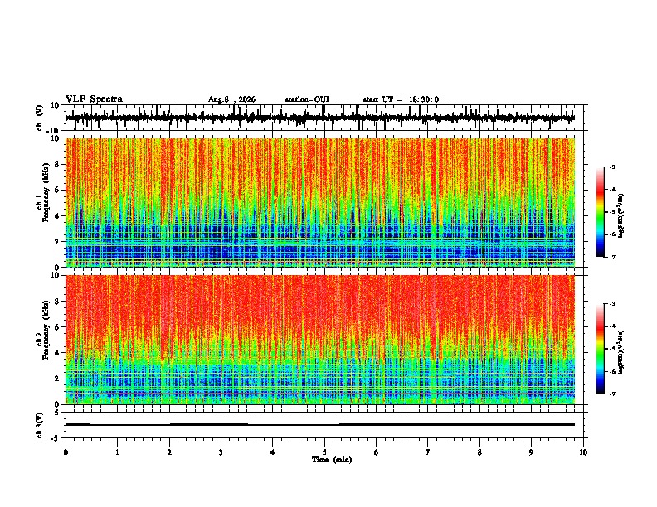657x507 pixels.
Task: Click the ch.1 frequency spectrogram plot
Action: (320, 202)
